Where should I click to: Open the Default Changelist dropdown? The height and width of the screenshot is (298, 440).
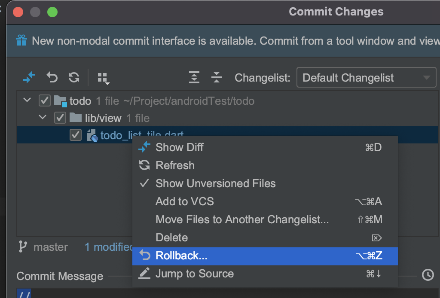[x=366, y=78]
